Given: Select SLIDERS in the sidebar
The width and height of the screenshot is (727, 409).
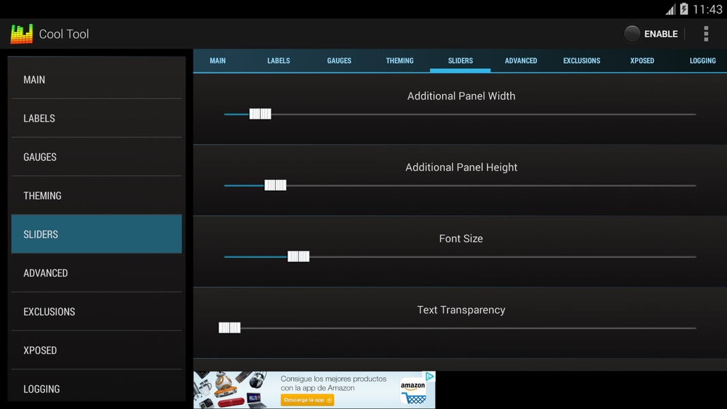Looking at the screenshot, I should pyautogui.click(x=97, y=234).
